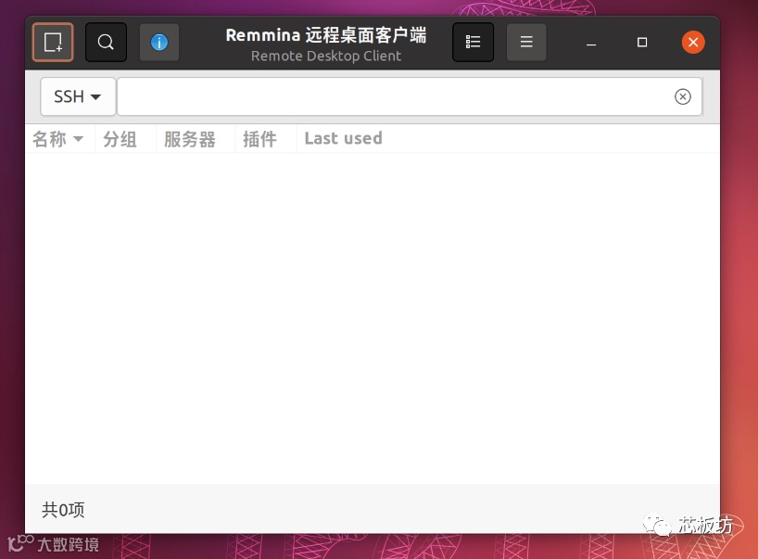The image size is (758, 559).
Task: Sort by the 插件 column header
Action: [x=265, y=139]
